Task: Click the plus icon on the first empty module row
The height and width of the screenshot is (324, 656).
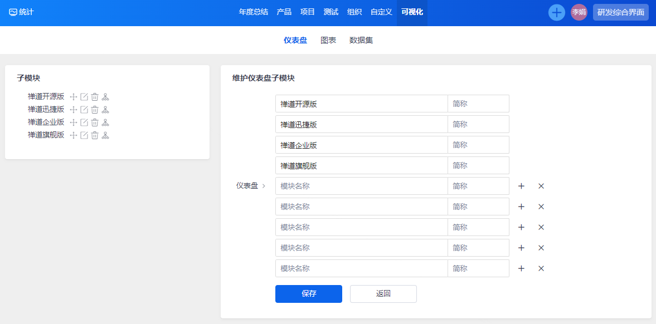Action: click(x=521, y=186)
